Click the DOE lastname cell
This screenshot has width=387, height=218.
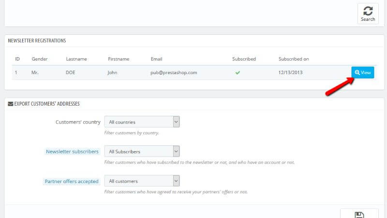70,72
